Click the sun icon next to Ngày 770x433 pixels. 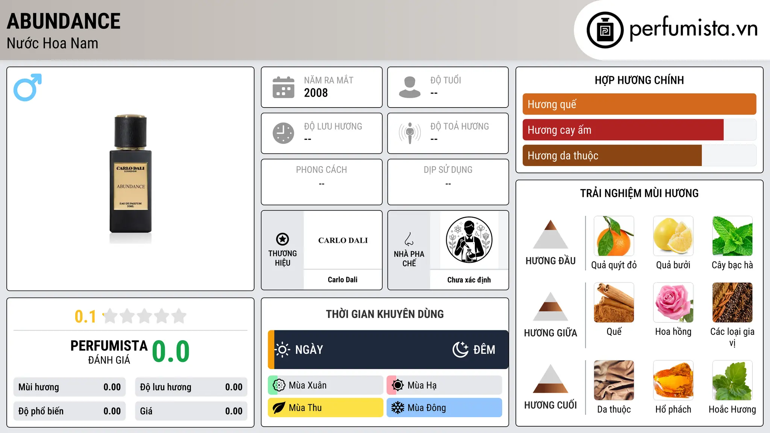coord(282,350)
